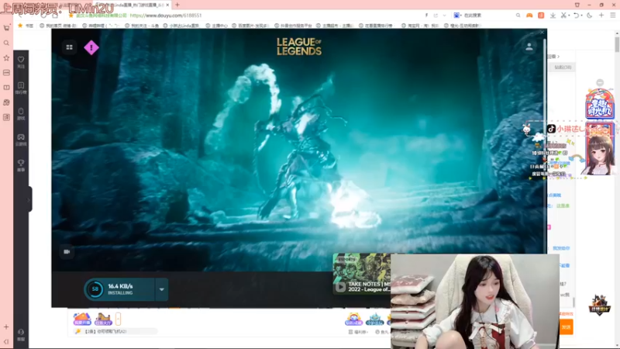This screenshot has width=620, height=349.
Task: Click the video camera icon on artwork
Action: tap(67, 251)
